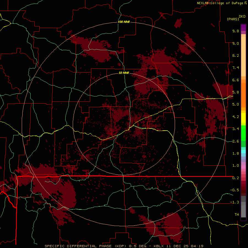Click the [PHAS] units label

tap(233, 19)
